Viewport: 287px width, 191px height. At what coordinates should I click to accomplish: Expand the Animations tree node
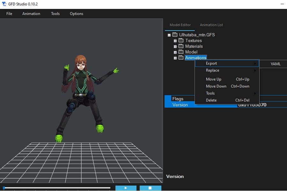click(x=175, y=58)
